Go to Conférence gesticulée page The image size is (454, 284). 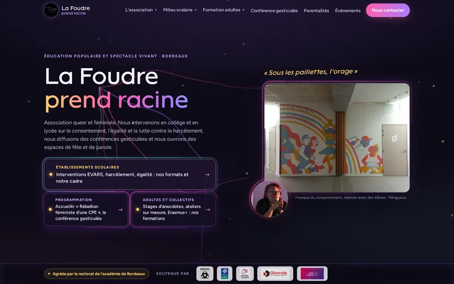click(x=274, y=10)
